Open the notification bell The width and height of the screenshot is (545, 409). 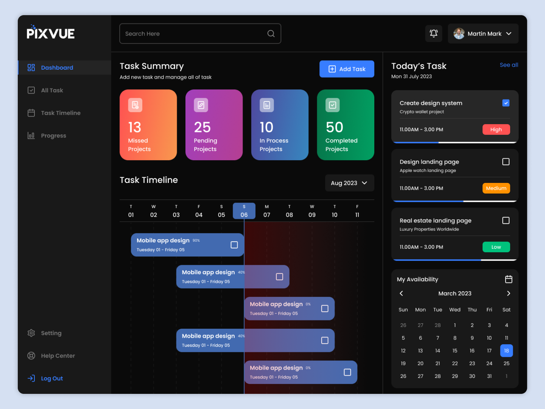433,33
